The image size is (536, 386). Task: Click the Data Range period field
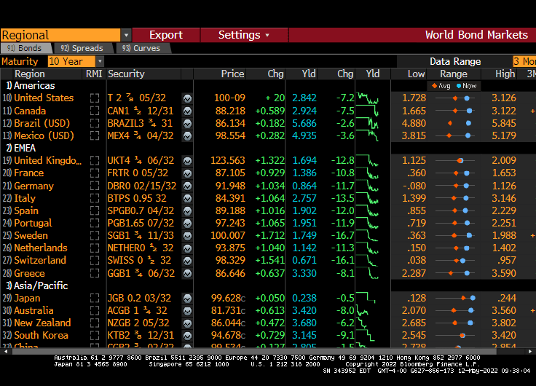pos(524,62)
